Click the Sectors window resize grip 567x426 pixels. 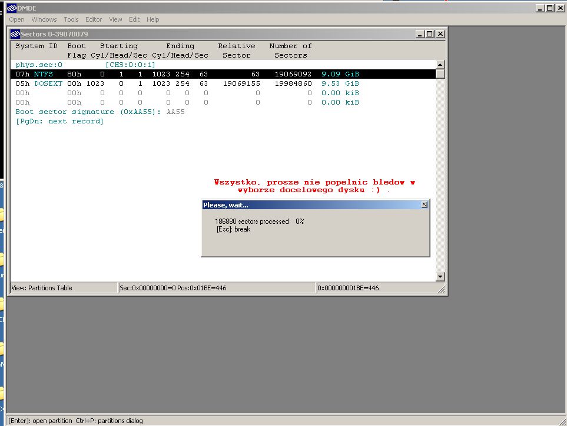442,289
